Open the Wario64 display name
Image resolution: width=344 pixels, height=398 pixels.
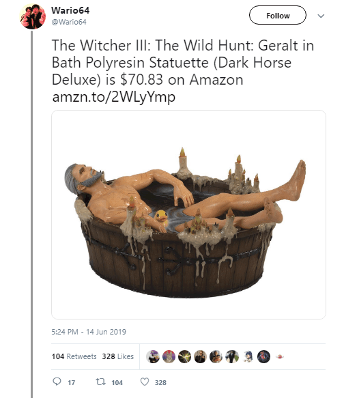click(70, 10)
